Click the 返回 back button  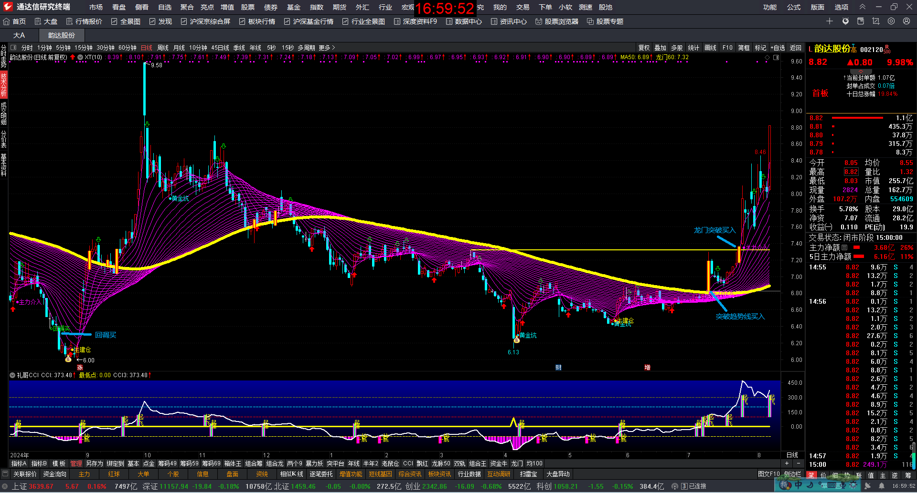[796, 48]
